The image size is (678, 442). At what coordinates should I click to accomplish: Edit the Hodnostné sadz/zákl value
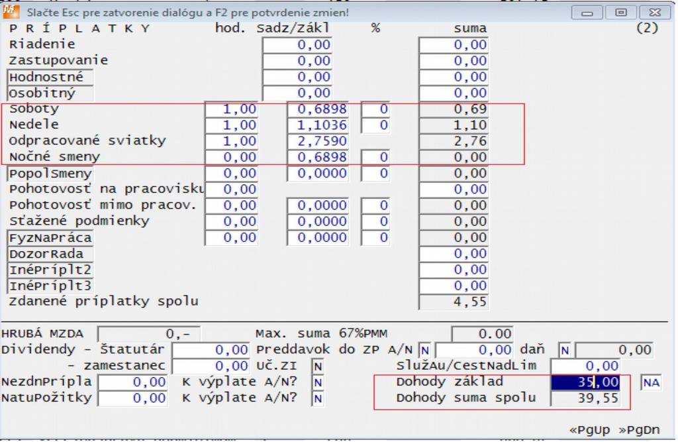pos(297,77)
